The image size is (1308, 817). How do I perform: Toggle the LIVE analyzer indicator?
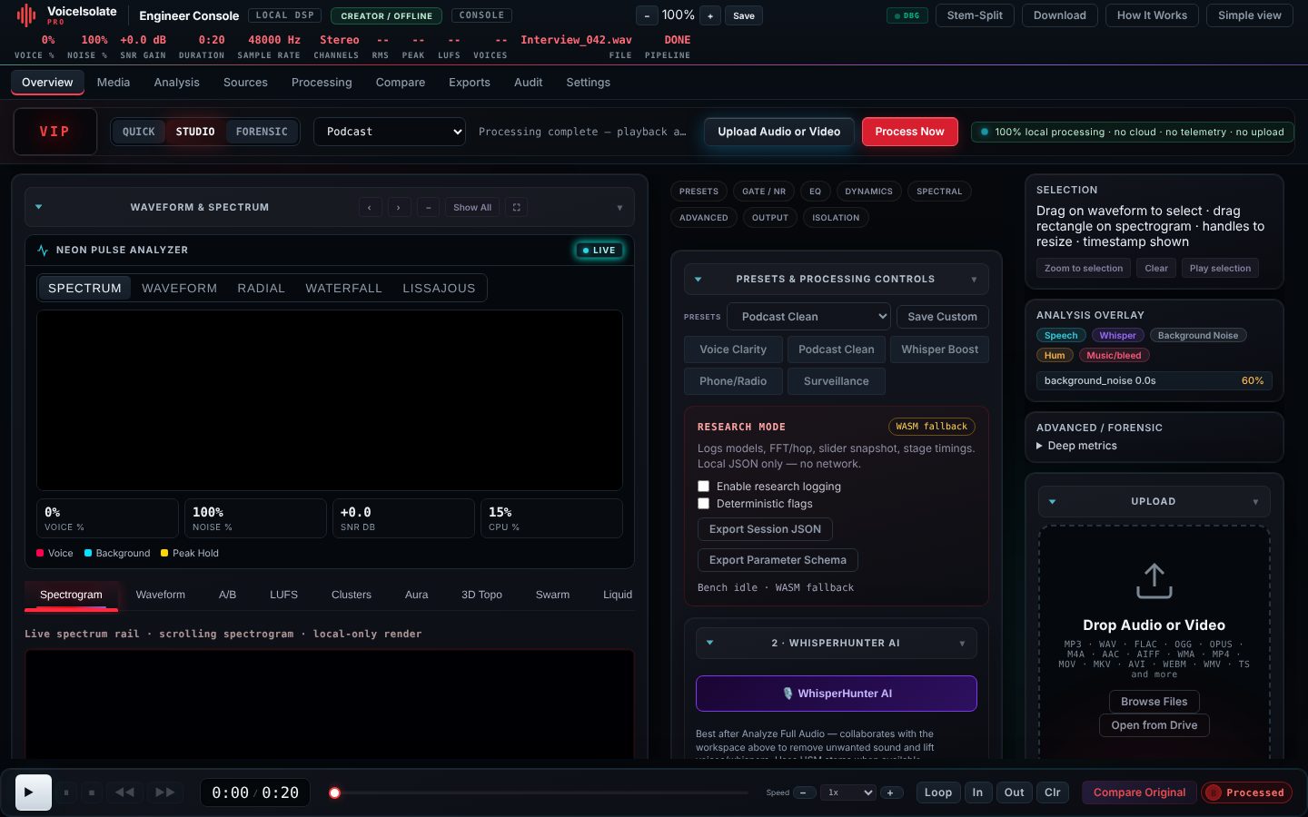coord(599,251)
